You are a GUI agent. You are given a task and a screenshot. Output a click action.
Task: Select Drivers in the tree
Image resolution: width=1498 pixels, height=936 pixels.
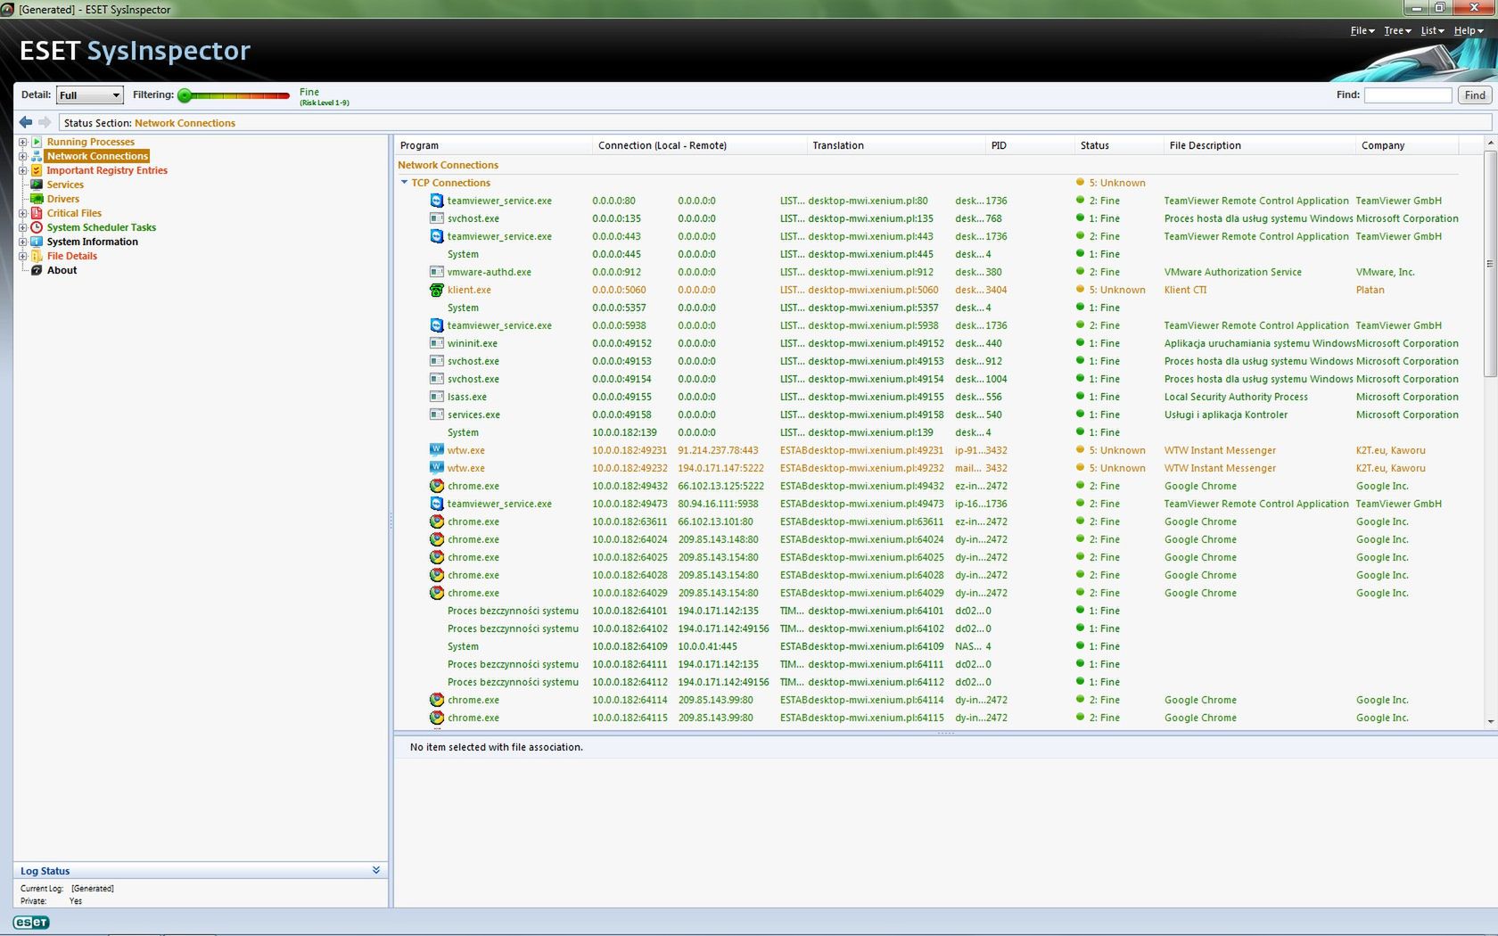click(x=63, y=199)
